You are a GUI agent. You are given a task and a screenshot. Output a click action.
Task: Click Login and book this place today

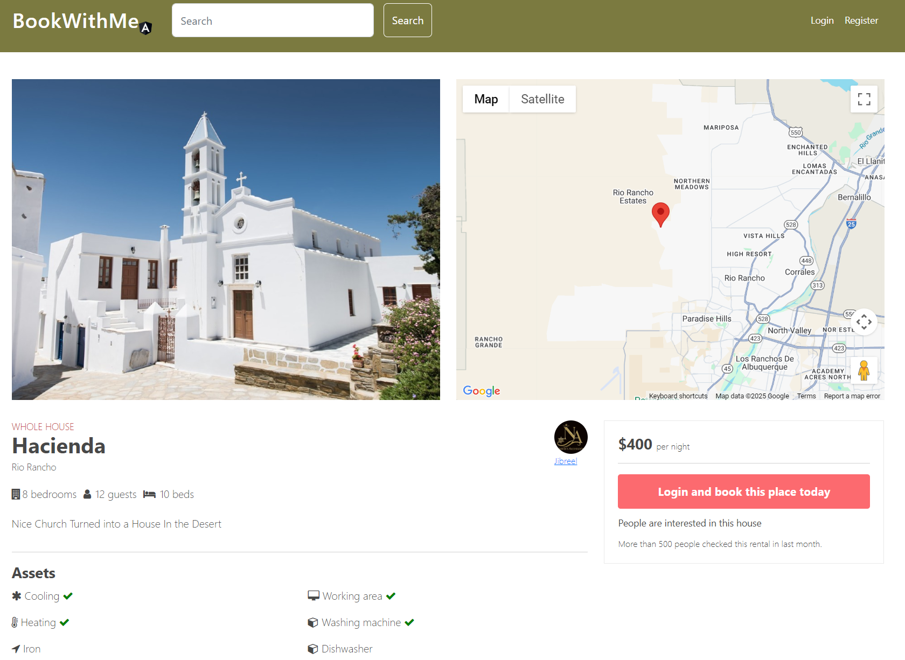744,492
